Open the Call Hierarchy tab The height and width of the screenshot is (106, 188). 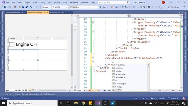[49, 94]
